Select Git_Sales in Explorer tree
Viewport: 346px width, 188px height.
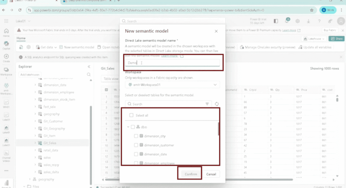click(50, 143)
